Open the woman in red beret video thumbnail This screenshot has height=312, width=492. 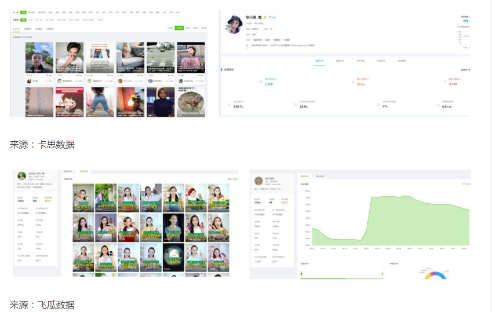coord(196,198)
